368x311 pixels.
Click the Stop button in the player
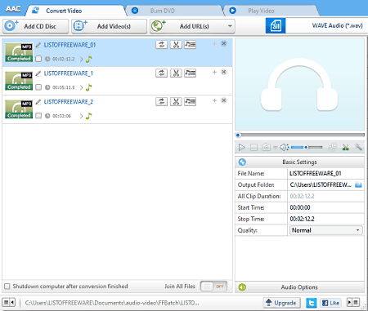click(x=254, y=148)
